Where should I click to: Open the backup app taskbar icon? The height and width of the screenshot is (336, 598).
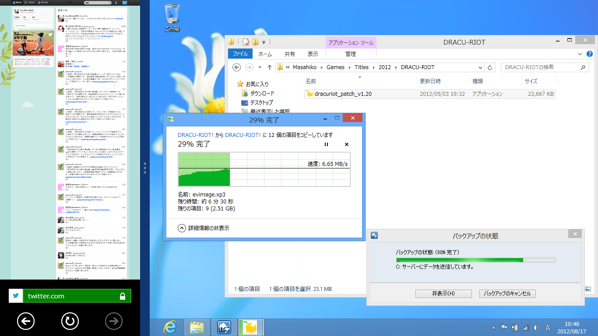click(224, 327)
